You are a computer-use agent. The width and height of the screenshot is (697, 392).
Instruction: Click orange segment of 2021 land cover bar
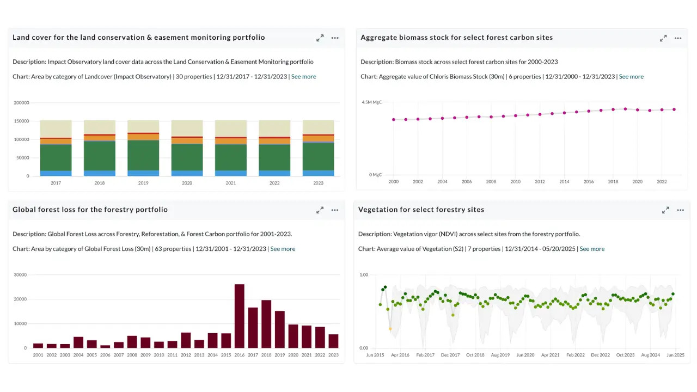(x=231, y=141)
